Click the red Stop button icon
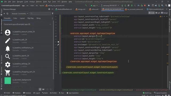 tap(145, 5)
